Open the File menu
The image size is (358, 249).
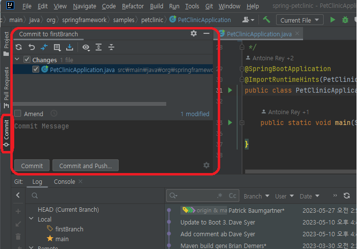[x=27, y=6]
